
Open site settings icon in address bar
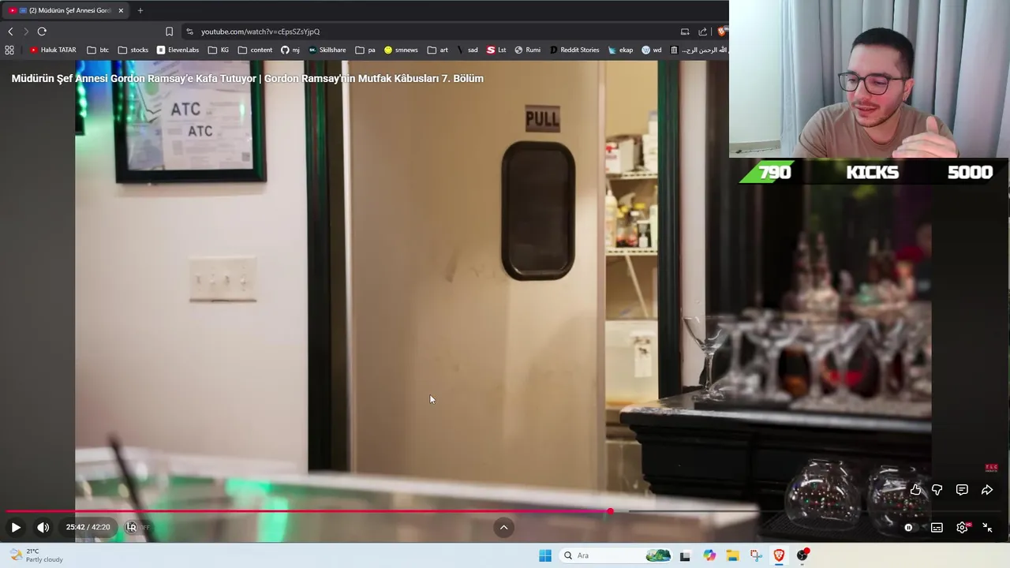(x=189, y=32)
